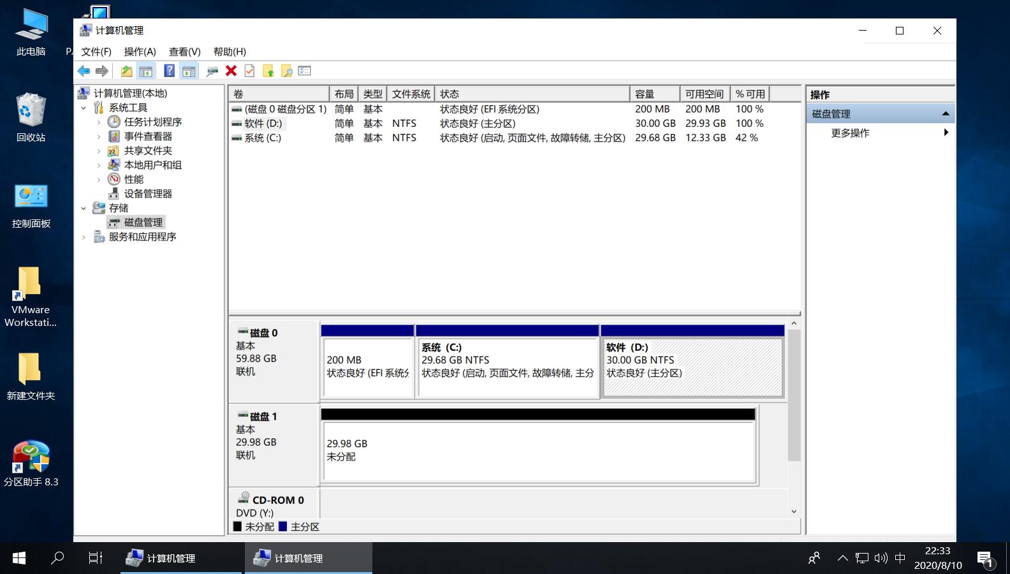This screenshot has width=1010, height=574.
Task: Toggle the Show/Hide Action Pane button
Action: tap(189, 71)
